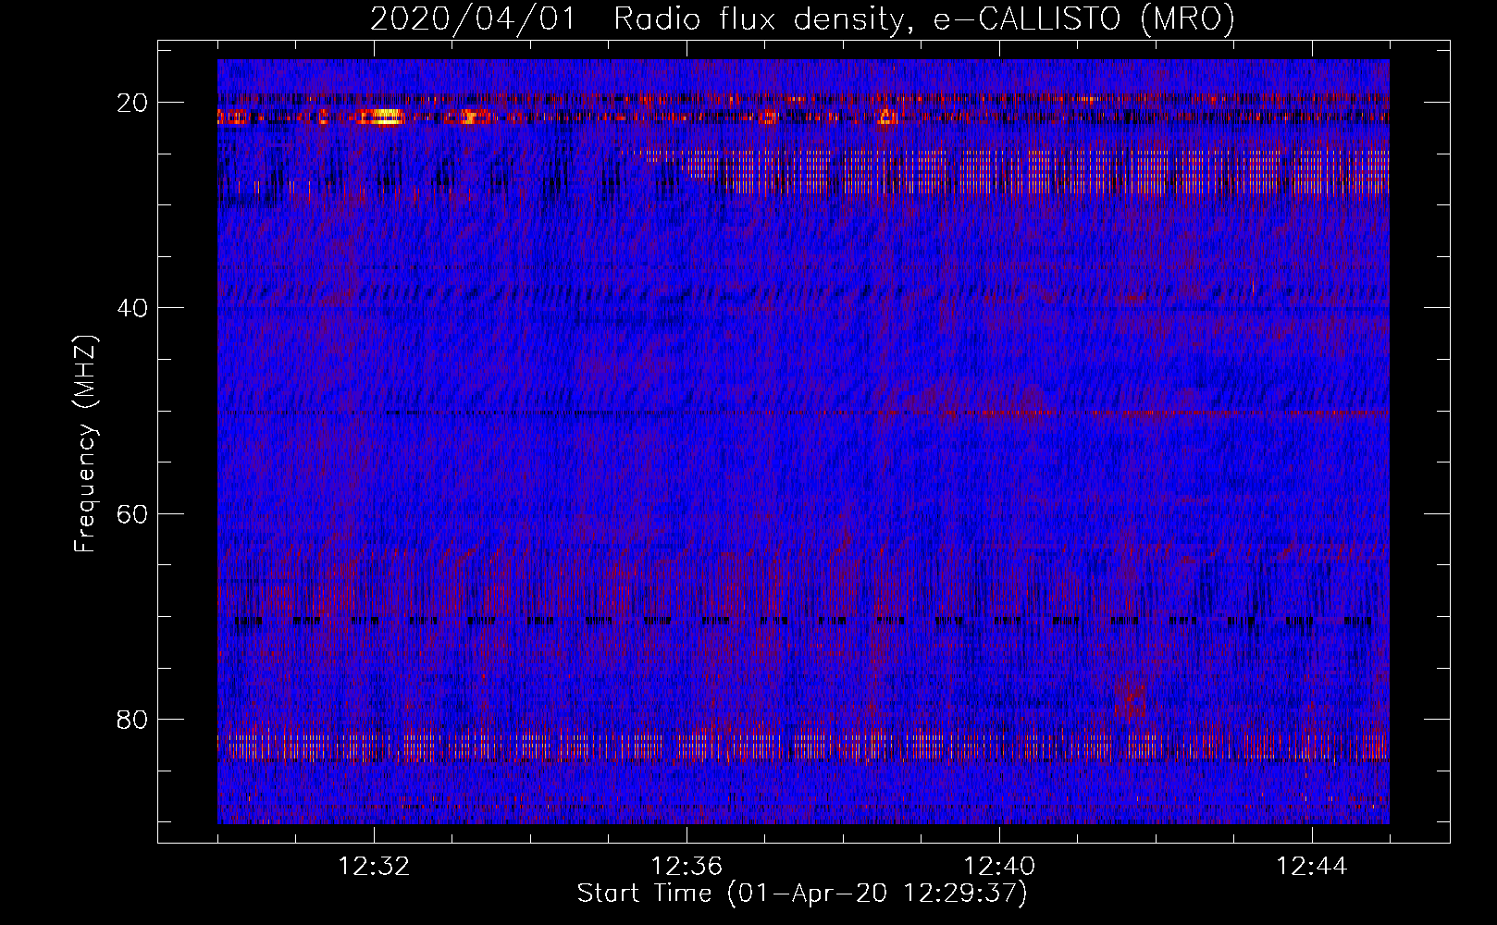Click the '40' frequency tick label
The width and height of the screenshot is (1497, 925).
[133, 307]
